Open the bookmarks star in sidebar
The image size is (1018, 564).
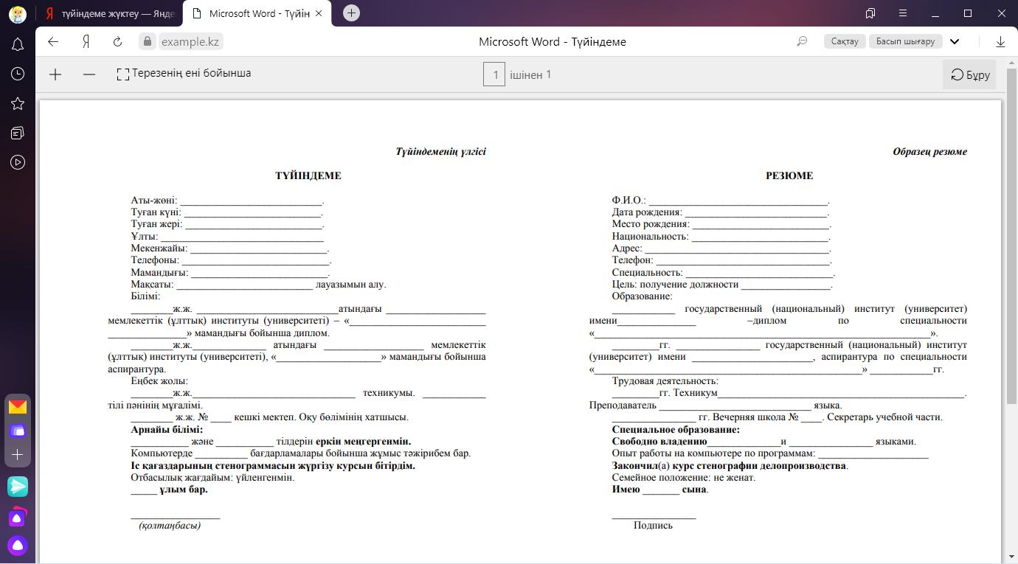pyautogui.click(x=18, y=103)
